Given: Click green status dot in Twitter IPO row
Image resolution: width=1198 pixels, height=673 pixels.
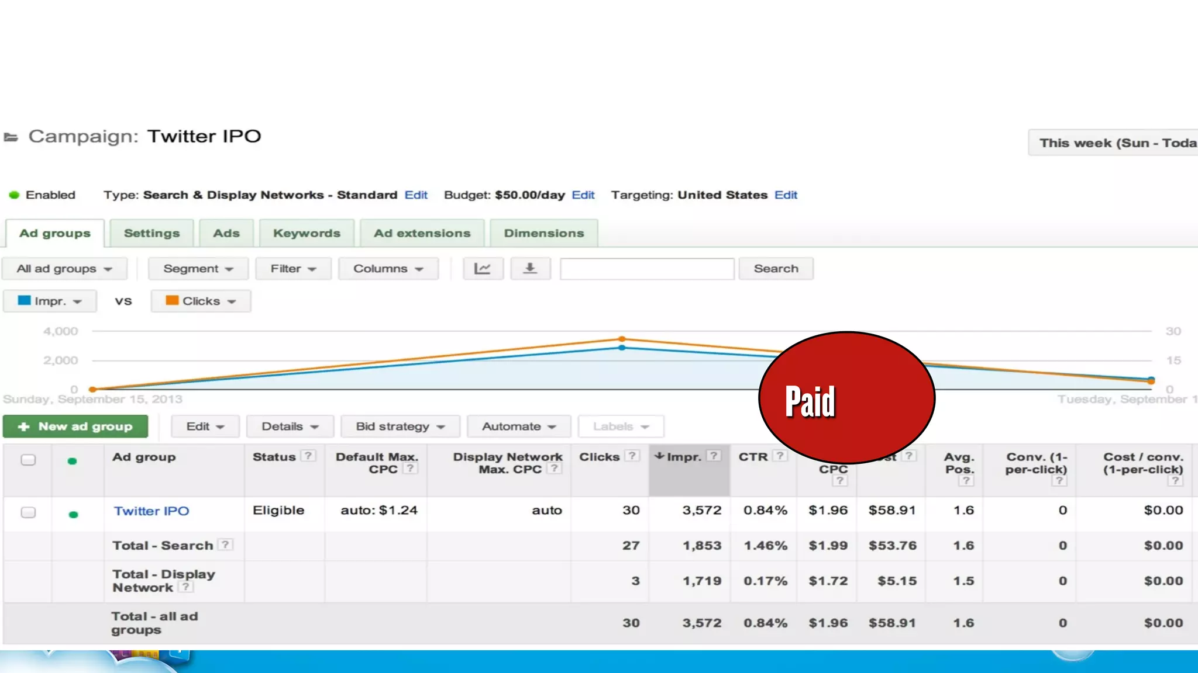Looking at the screenshot, I should pos(73,514).
